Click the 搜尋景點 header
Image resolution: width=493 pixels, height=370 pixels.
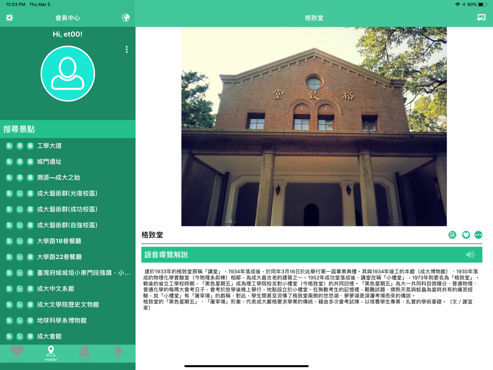coord(68,129)
